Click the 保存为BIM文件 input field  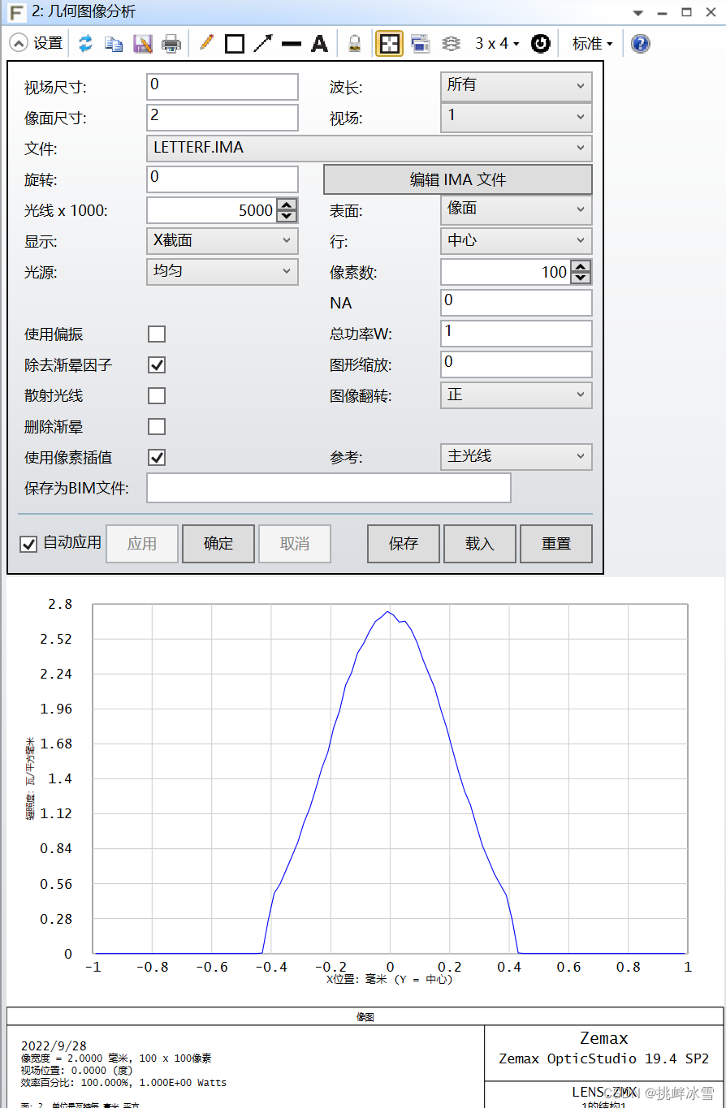(327, 487)
